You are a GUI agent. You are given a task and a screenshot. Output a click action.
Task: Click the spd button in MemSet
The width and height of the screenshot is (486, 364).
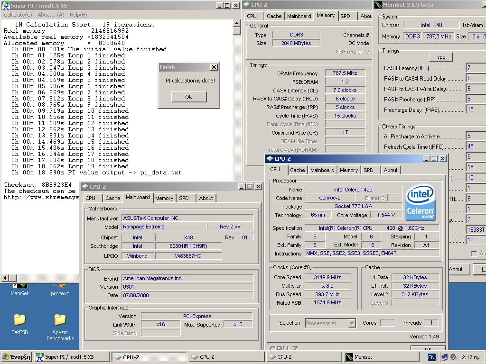(x=441, y=57)
